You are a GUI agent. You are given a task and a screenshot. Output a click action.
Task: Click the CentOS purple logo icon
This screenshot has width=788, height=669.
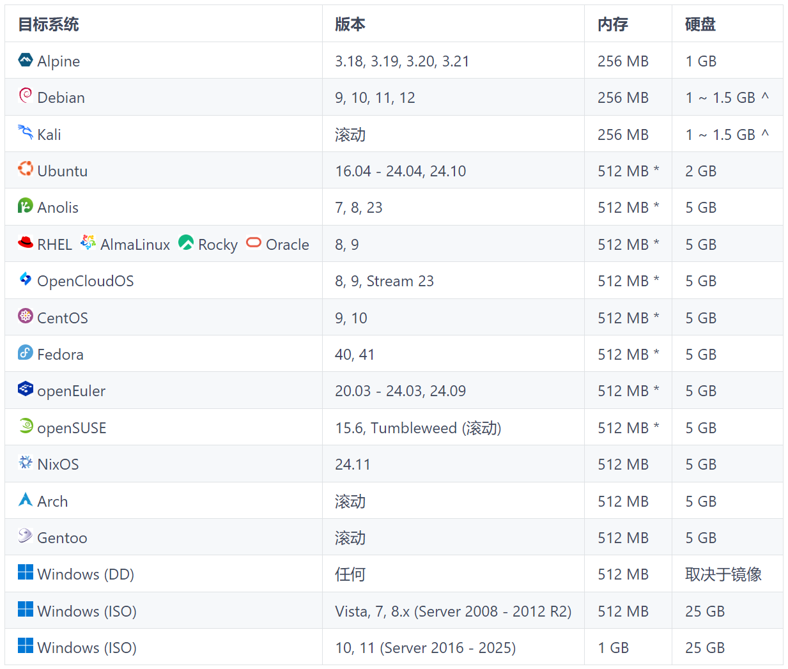(x=26, y=316)
